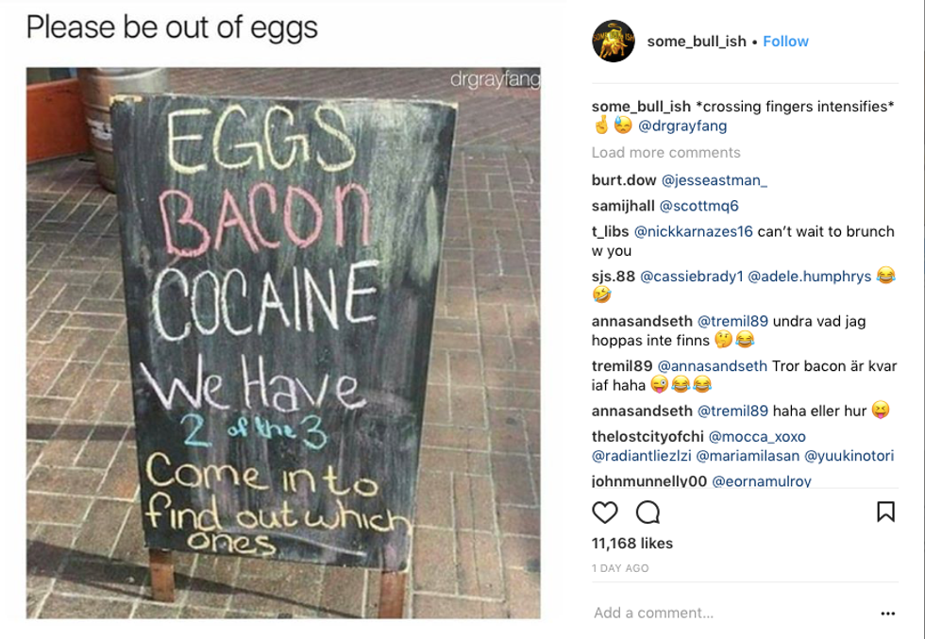Type in the Add a comment field

click(x=717, y=614)
